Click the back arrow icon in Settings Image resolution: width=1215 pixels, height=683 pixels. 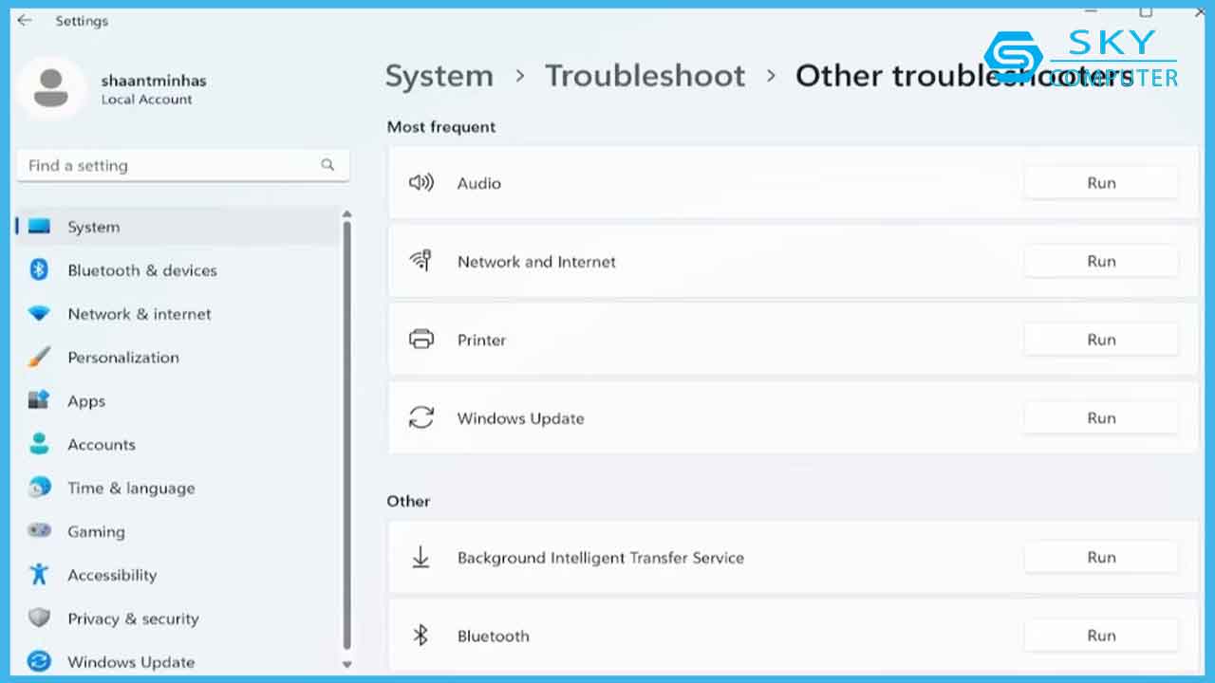pos(25,20)
